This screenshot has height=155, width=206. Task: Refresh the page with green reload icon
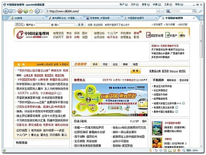click(x=26, y=11)
